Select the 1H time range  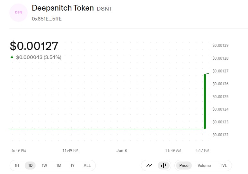17,165
